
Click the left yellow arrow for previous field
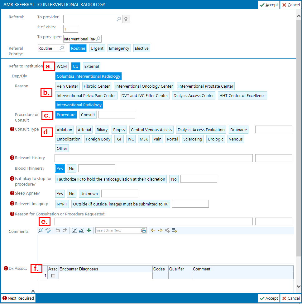[153, 230]
